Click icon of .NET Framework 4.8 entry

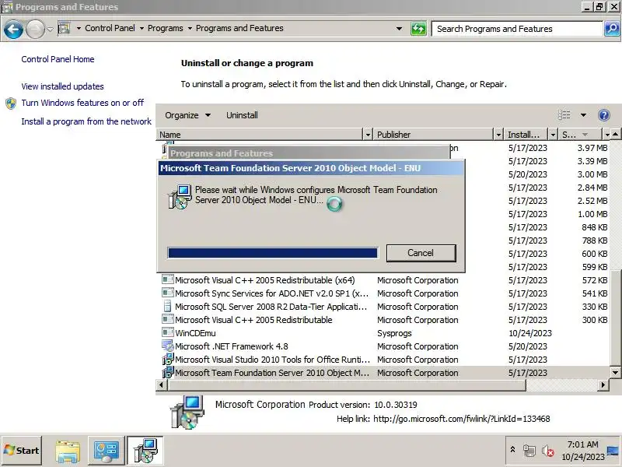[x=168, y=346]
